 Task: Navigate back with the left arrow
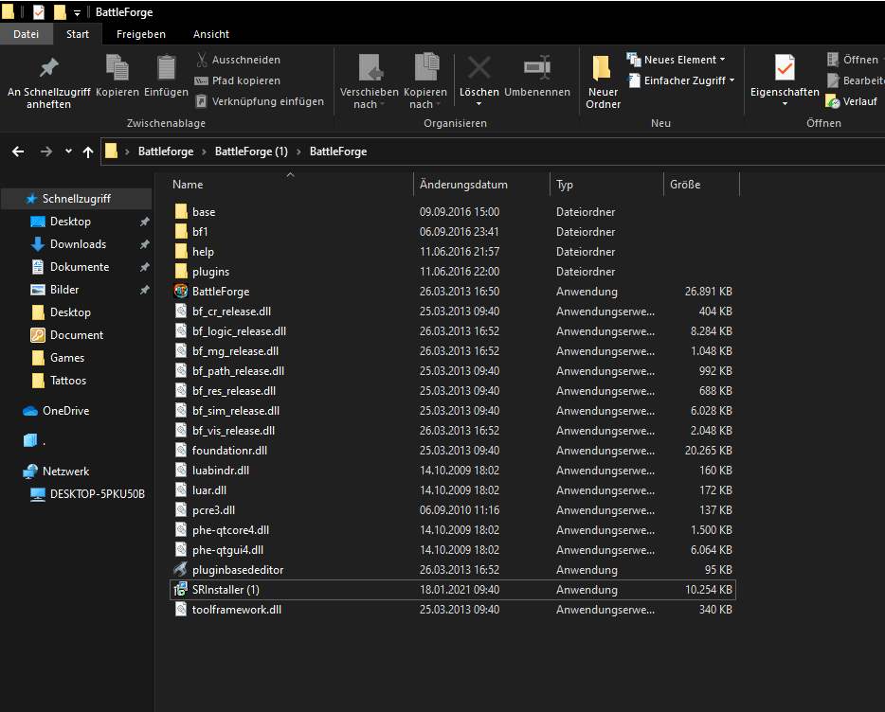click(18, 151)
